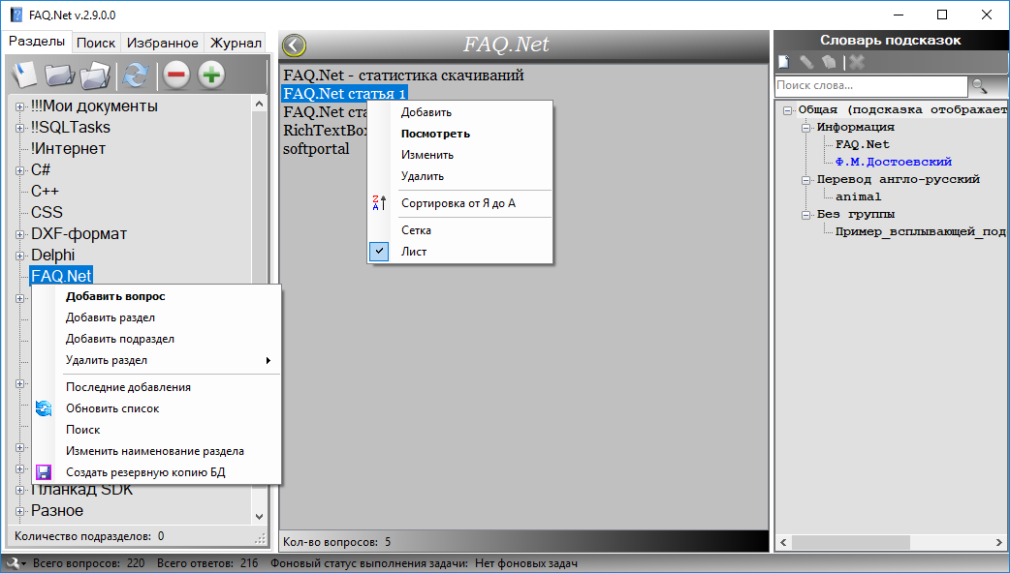Click the red minus toolbar button

click(175, 75)
